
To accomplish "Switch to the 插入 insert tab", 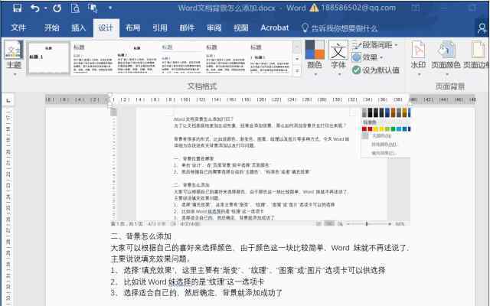I will [x=78, y=28].
